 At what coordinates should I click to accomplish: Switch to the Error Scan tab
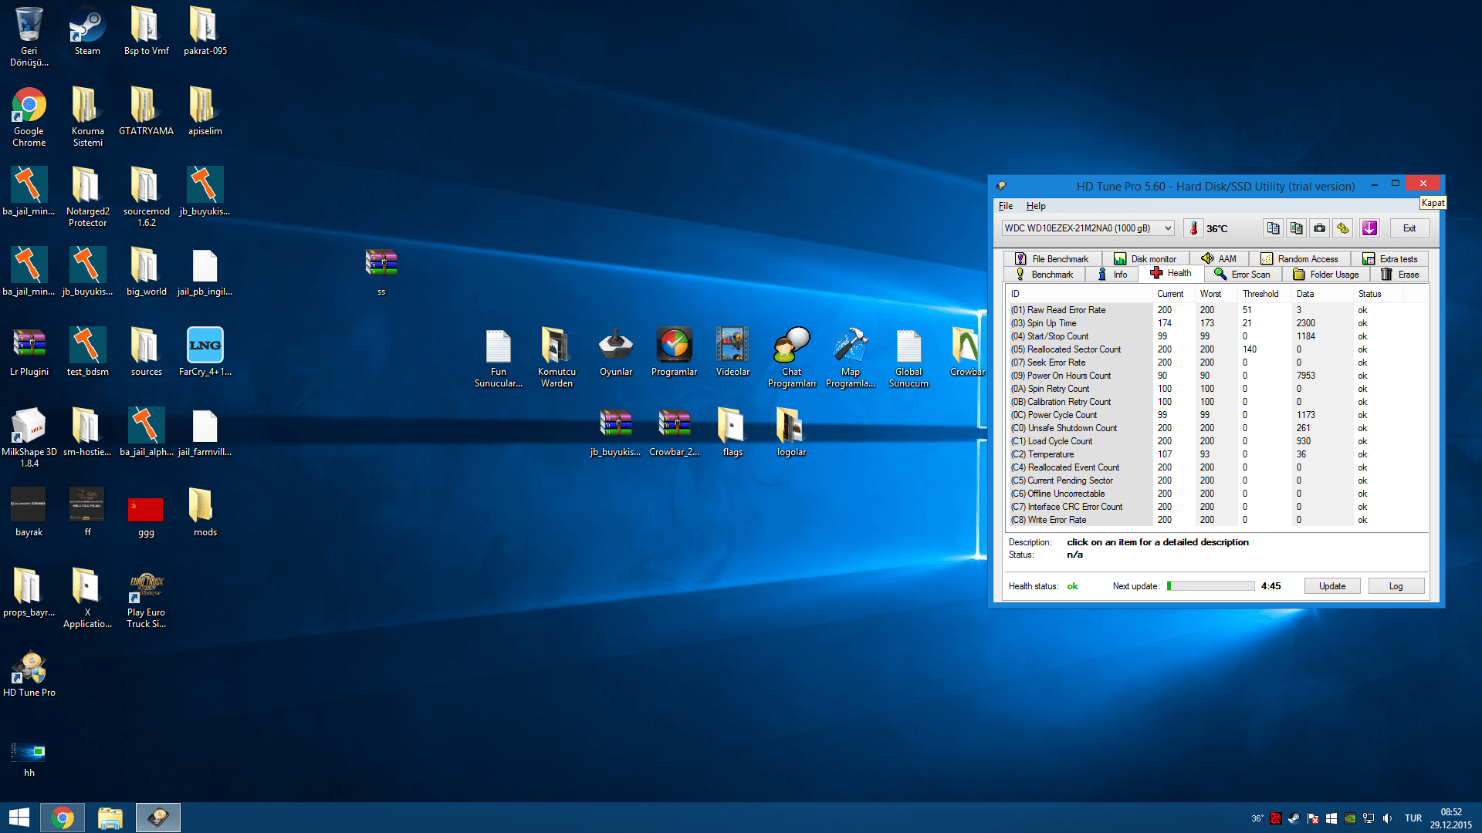[x=1242, y=275]
